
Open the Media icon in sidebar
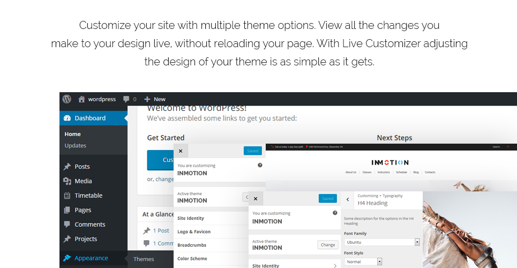pyautogui.click(x=68, y=181)
